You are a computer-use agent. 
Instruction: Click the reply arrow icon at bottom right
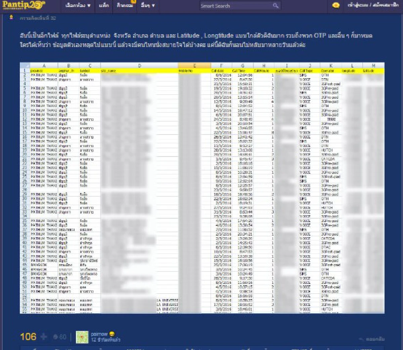tap(361, 339)
